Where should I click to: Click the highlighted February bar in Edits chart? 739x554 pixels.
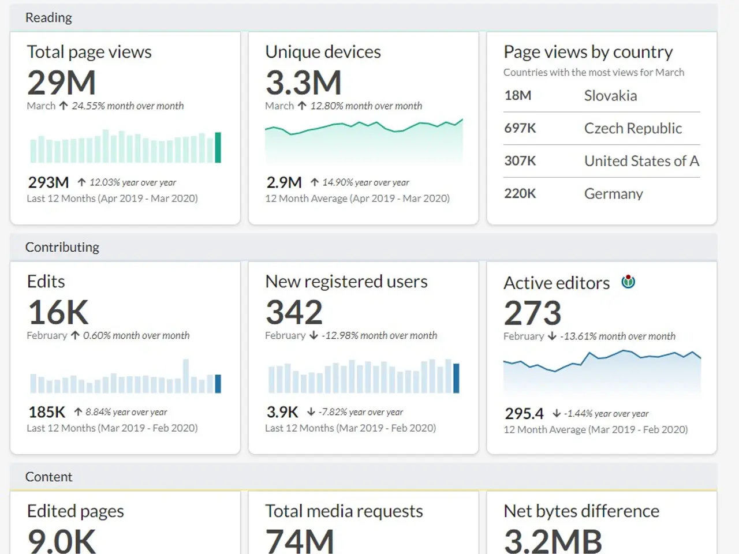218,384
